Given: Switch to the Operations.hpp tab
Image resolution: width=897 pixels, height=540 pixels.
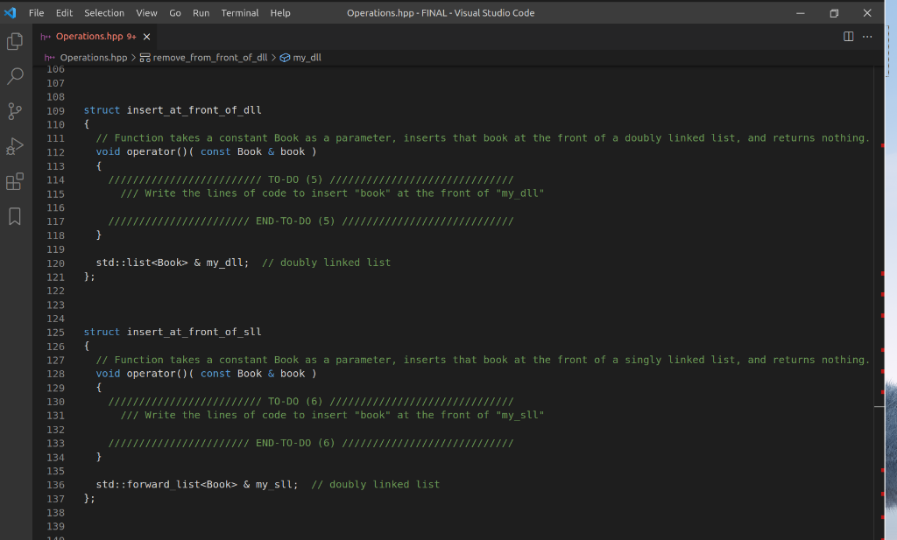Looking at the screenshot, I should (x=88, y=37).
